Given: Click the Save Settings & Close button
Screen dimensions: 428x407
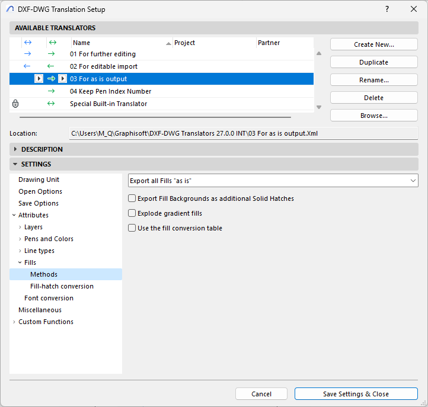Looking at the screenshot, I should (356, 394).
